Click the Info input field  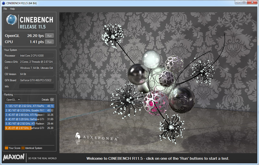(37, 86)
